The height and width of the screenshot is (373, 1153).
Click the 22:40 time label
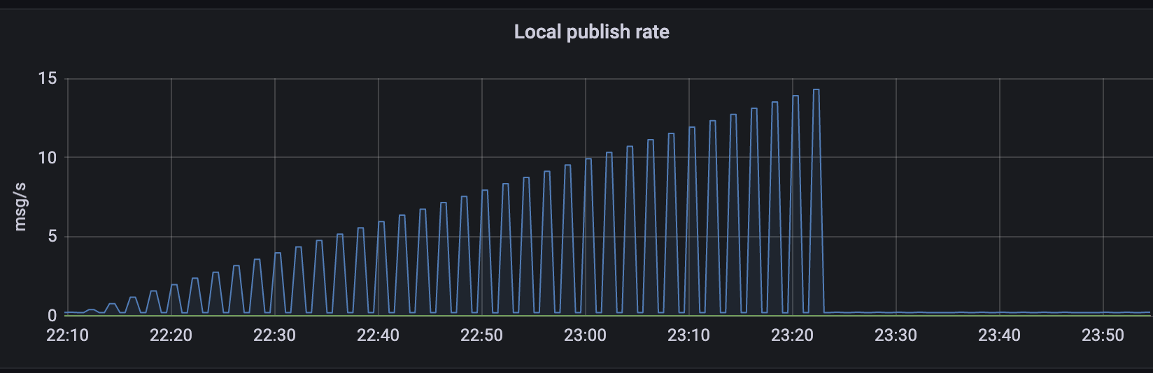[x=378, y=335]
